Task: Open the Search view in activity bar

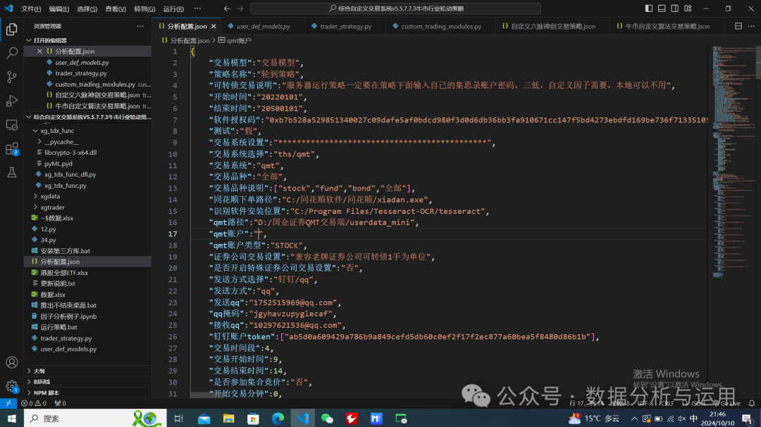Action: (12, 53)
